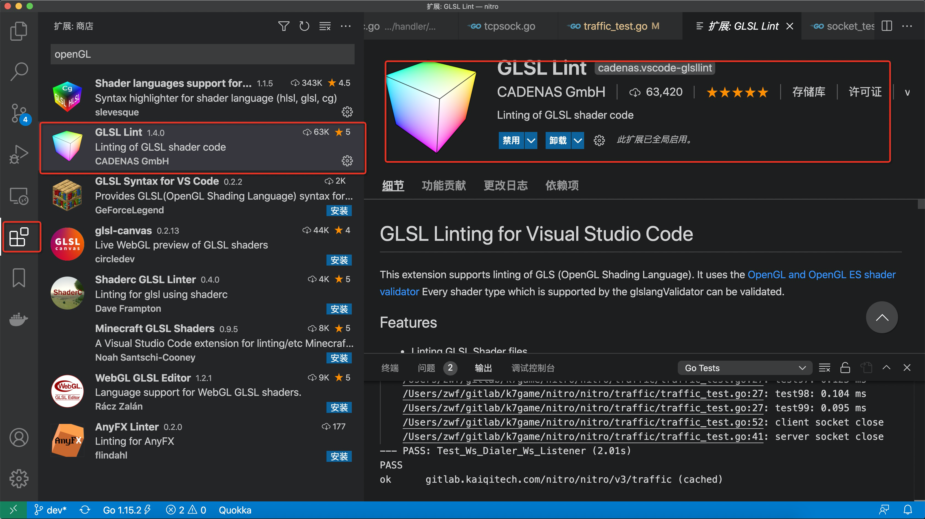Click Go 1.15.2 version in status bar
The width and height of the screenshot is (925, 519).
127,510
